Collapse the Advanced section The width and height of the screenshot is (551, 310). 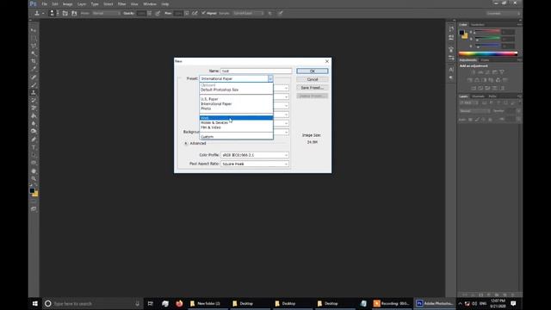coord(186,144)
